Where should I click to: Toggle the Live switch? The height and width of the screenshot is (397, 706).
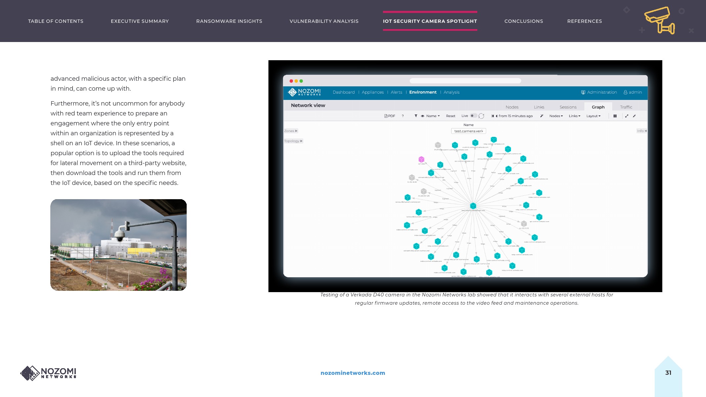473,116
